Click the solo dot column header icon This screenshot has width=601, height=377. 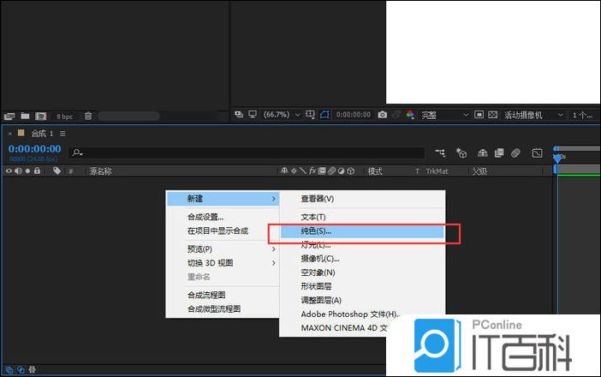coord(27,171)
